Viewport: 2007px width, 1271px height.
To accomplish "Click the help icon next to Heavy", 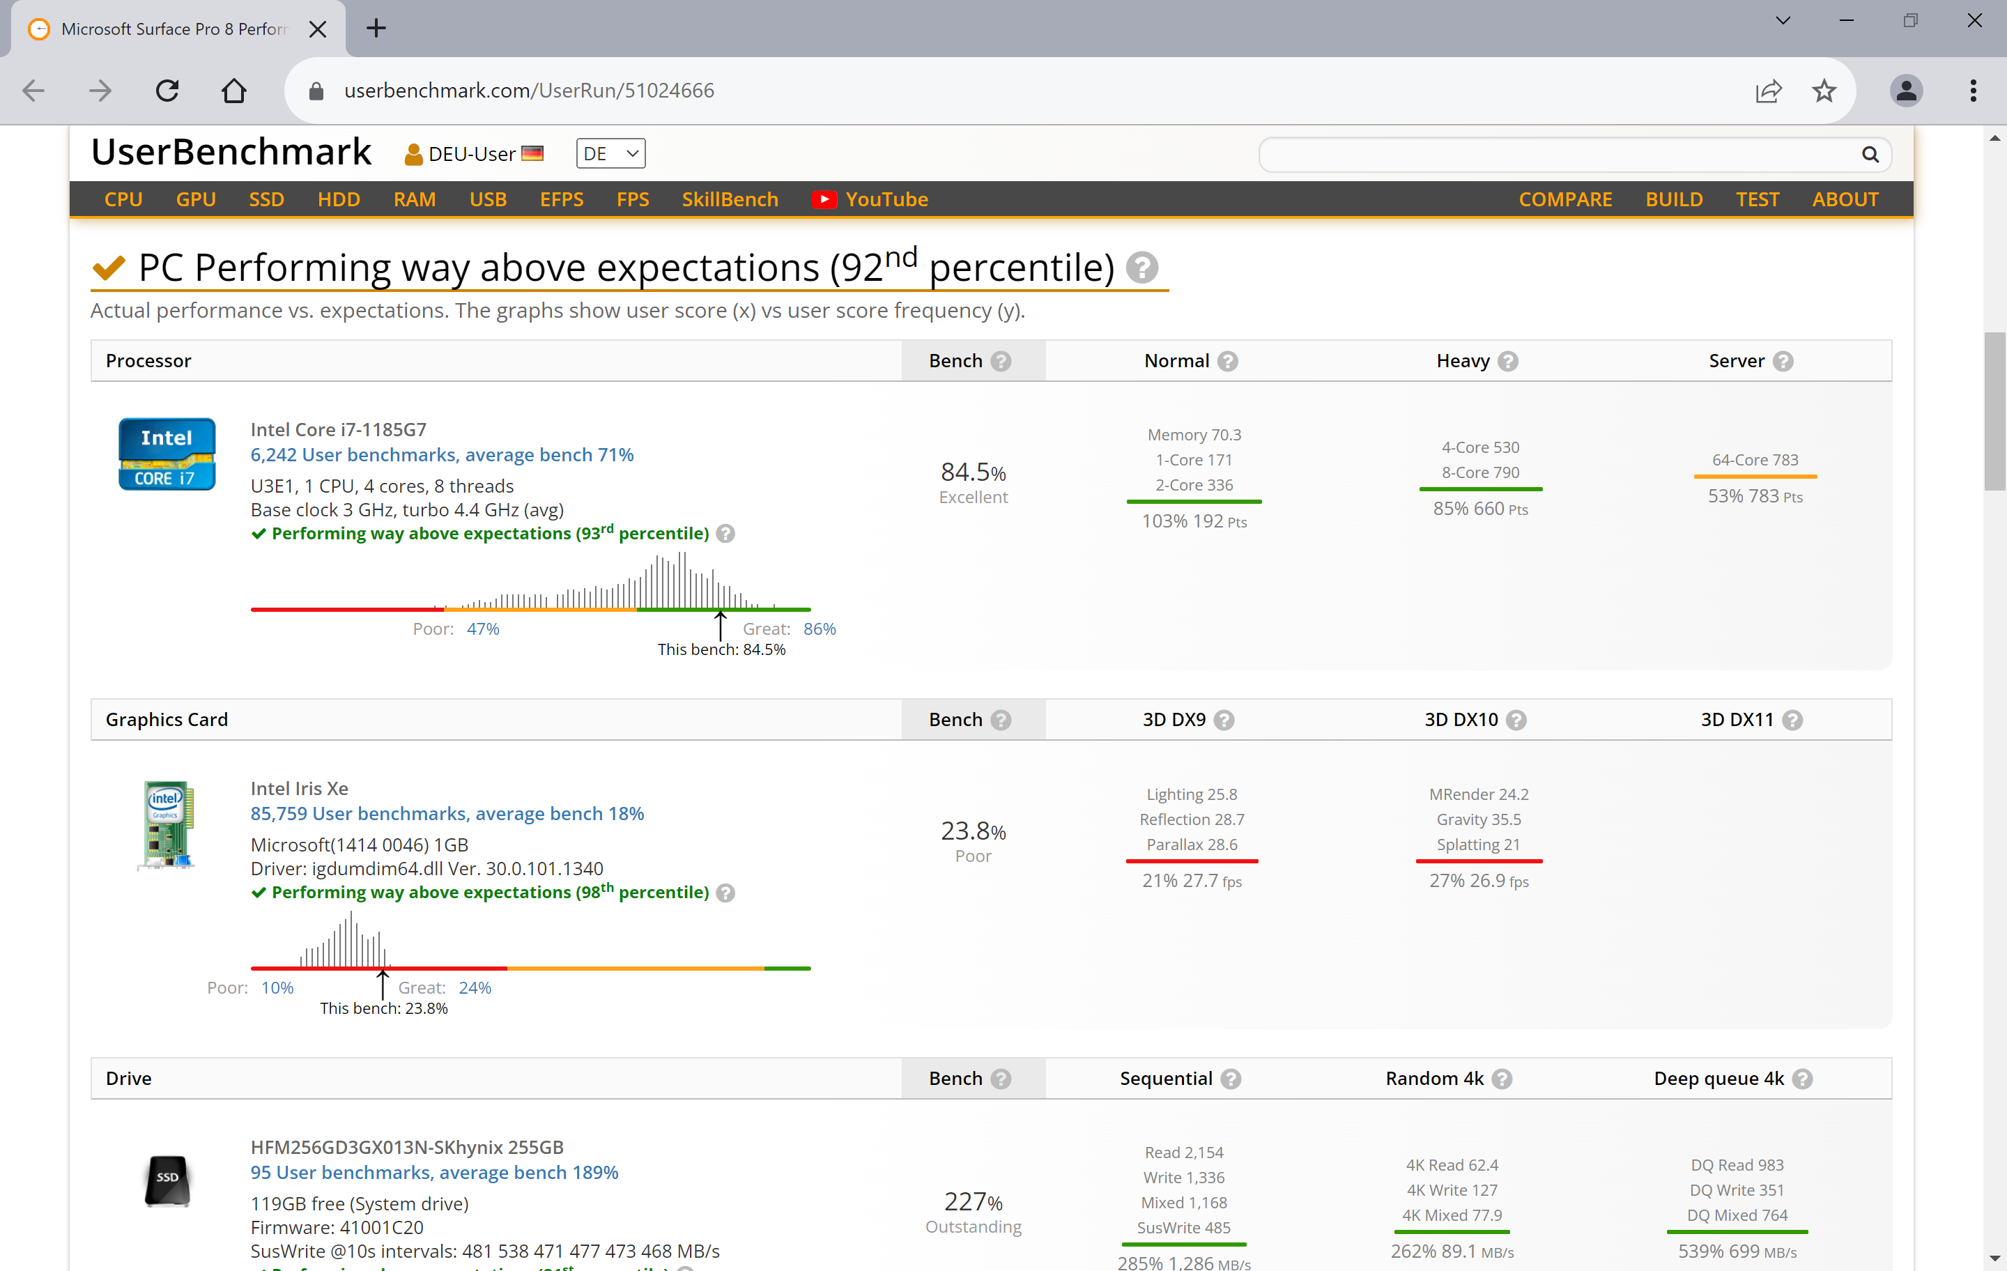I will [1508, 362].
